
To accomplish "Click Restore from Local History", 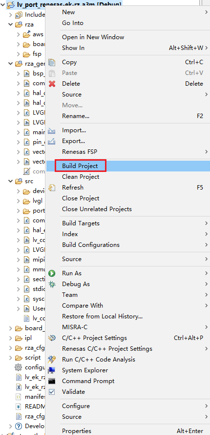I will point(103,316).
